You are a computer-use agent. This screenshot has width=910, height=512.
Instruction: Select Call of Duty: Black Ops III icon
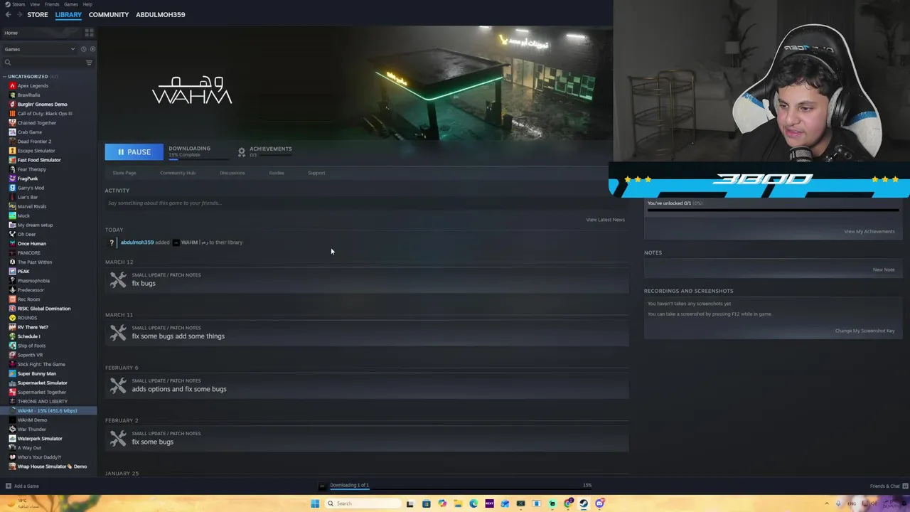tap(12, 113)
